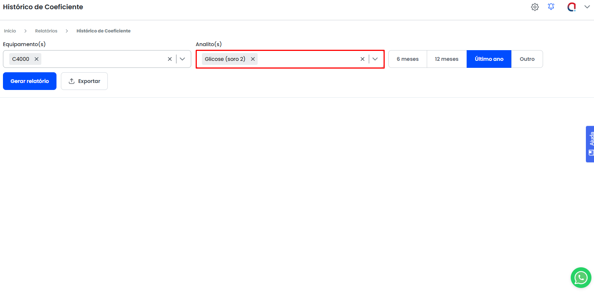Go to Início breadcrumb

10,31
